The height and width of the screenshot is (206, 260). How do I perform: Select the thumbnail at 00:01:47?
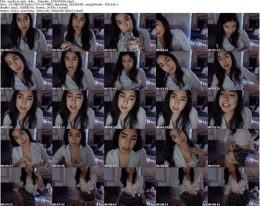(233, 32)
